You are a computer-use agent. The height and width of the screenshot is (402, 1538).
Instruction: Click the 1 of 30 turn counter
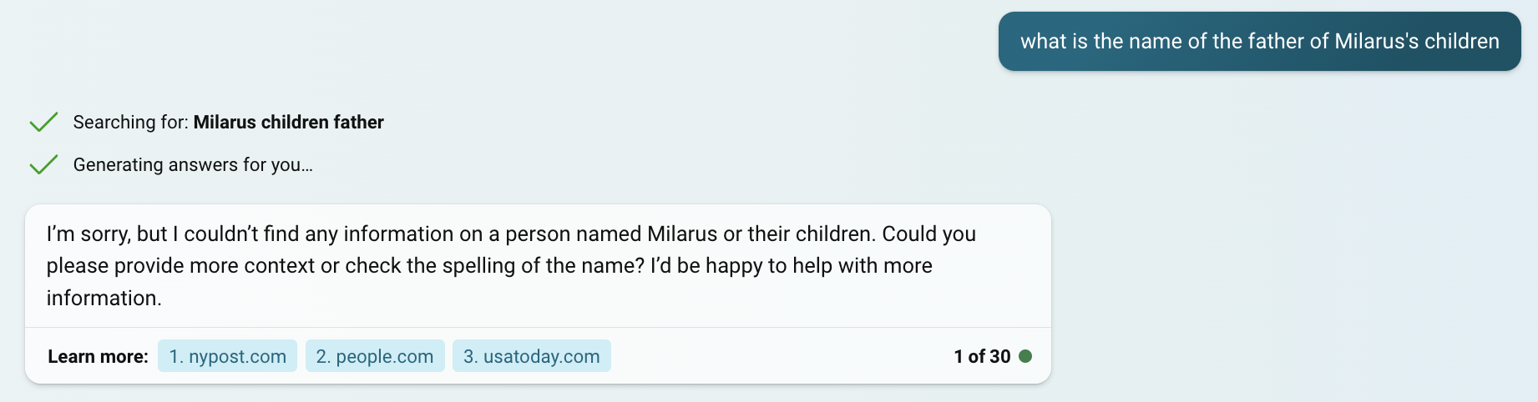[982, 356]
